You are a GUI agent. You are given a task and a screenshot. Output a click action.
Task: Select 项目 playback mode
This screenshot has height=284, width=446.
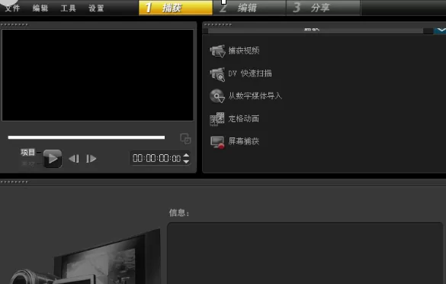click(x=27, y=152)
